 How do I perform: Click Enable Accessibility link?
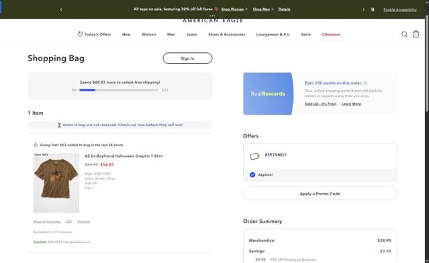(x=400, y=10)
